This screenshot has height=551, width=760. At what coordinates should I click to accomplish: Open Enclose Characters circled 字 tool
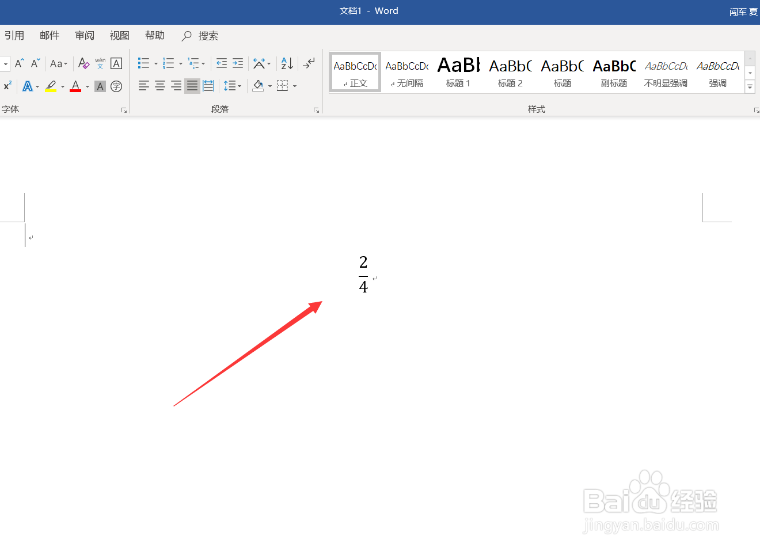pyautogui.click(x=116, y=86)
